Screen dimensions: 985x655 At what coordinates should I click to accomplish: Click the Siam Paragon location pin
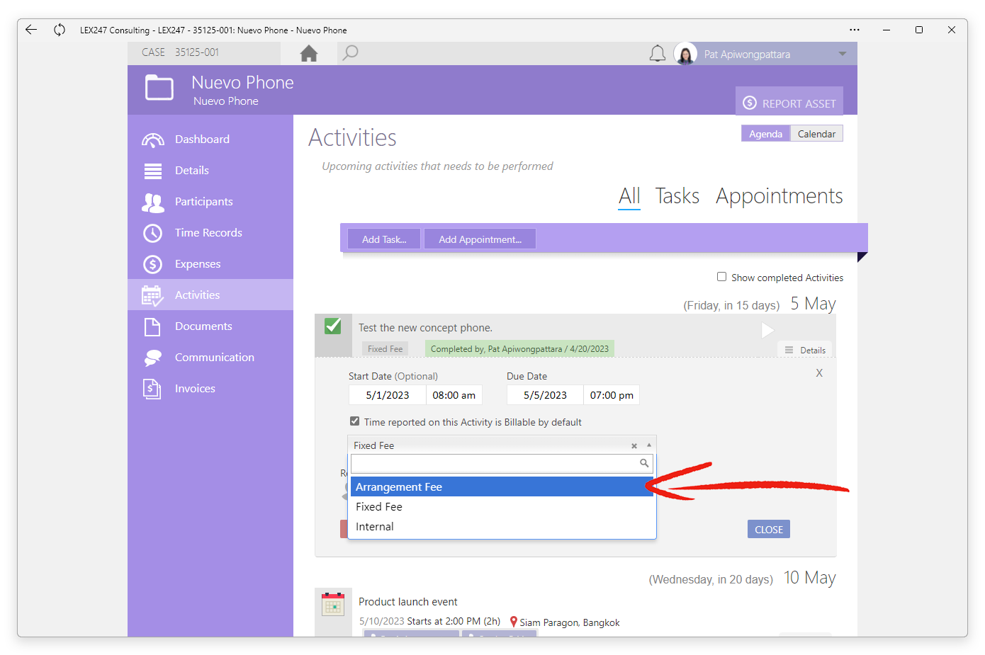click(514, 622)
